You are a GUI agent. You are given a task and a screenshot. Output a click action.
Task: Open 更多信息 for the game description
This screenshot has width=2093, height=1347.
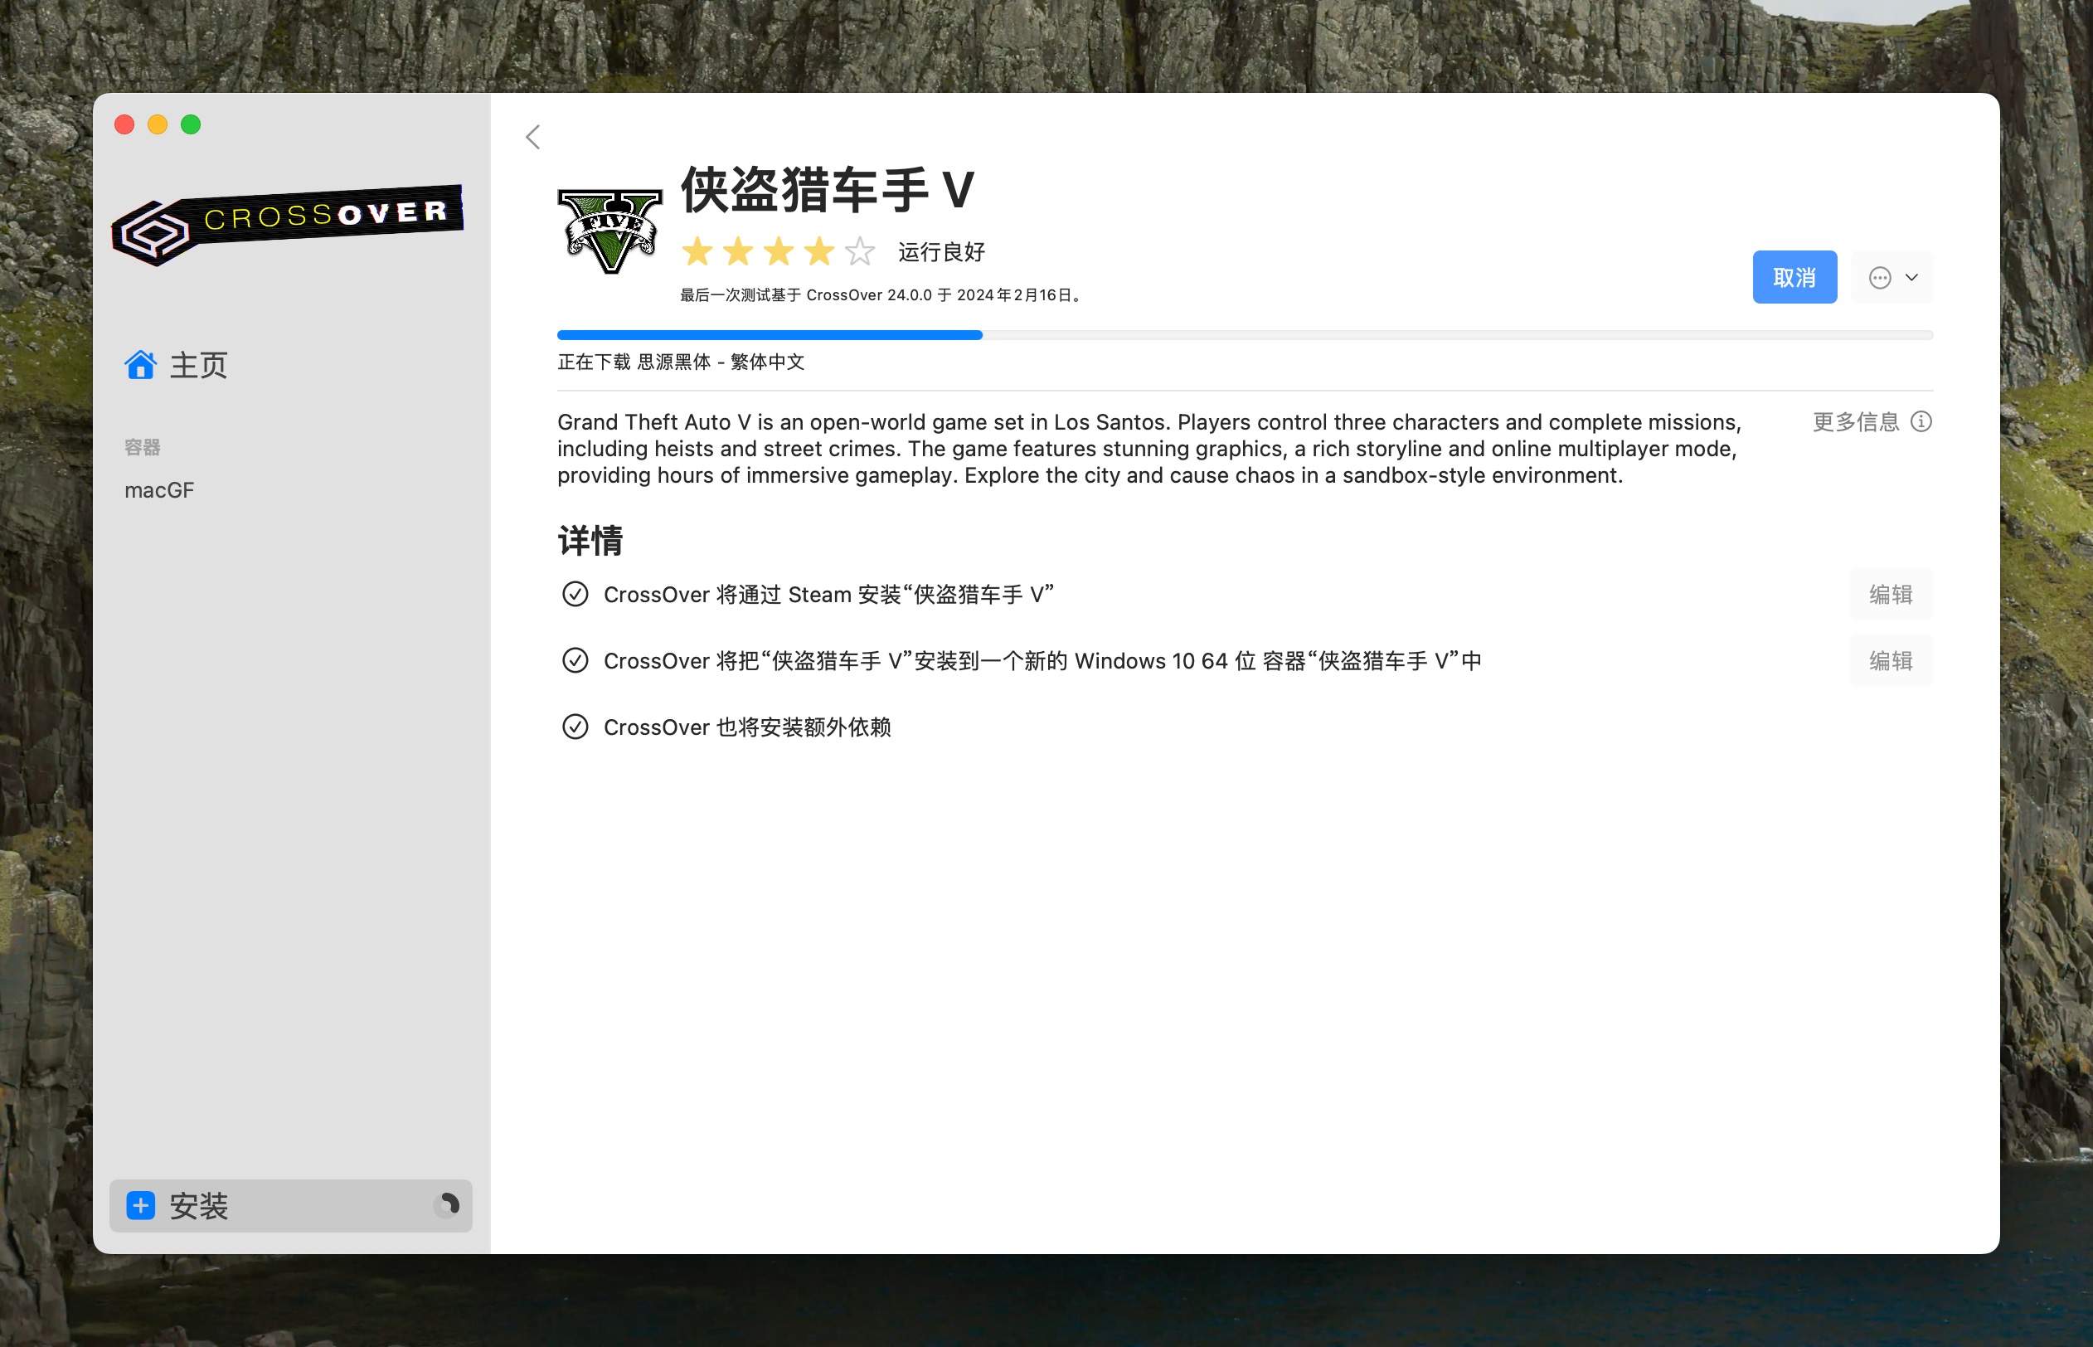tap(1857, 421)
